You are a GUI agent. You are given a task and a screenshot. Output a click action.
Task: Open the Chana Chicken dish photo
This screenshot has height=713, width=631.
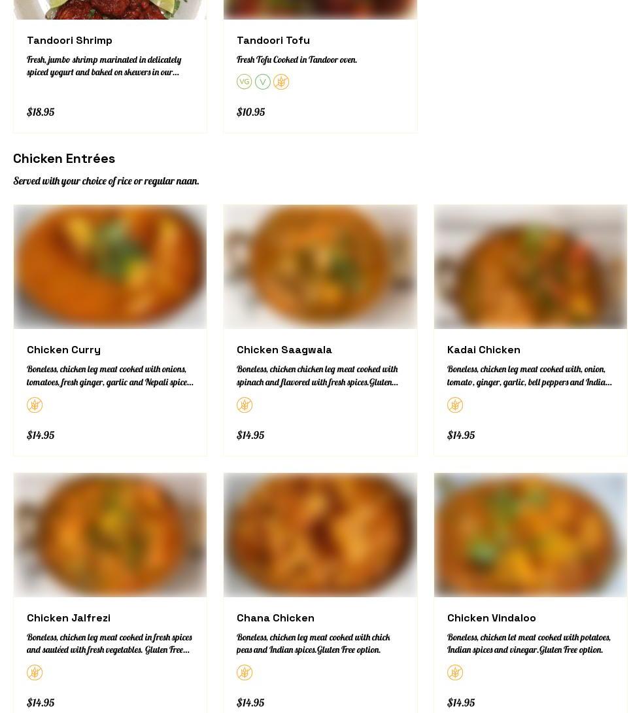point(320,535)
